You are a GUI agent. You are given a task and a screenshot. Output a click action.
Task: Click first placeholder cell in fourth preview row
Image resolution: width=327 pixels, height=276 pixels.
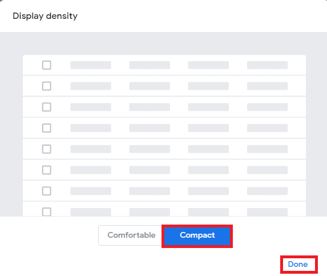91,128
